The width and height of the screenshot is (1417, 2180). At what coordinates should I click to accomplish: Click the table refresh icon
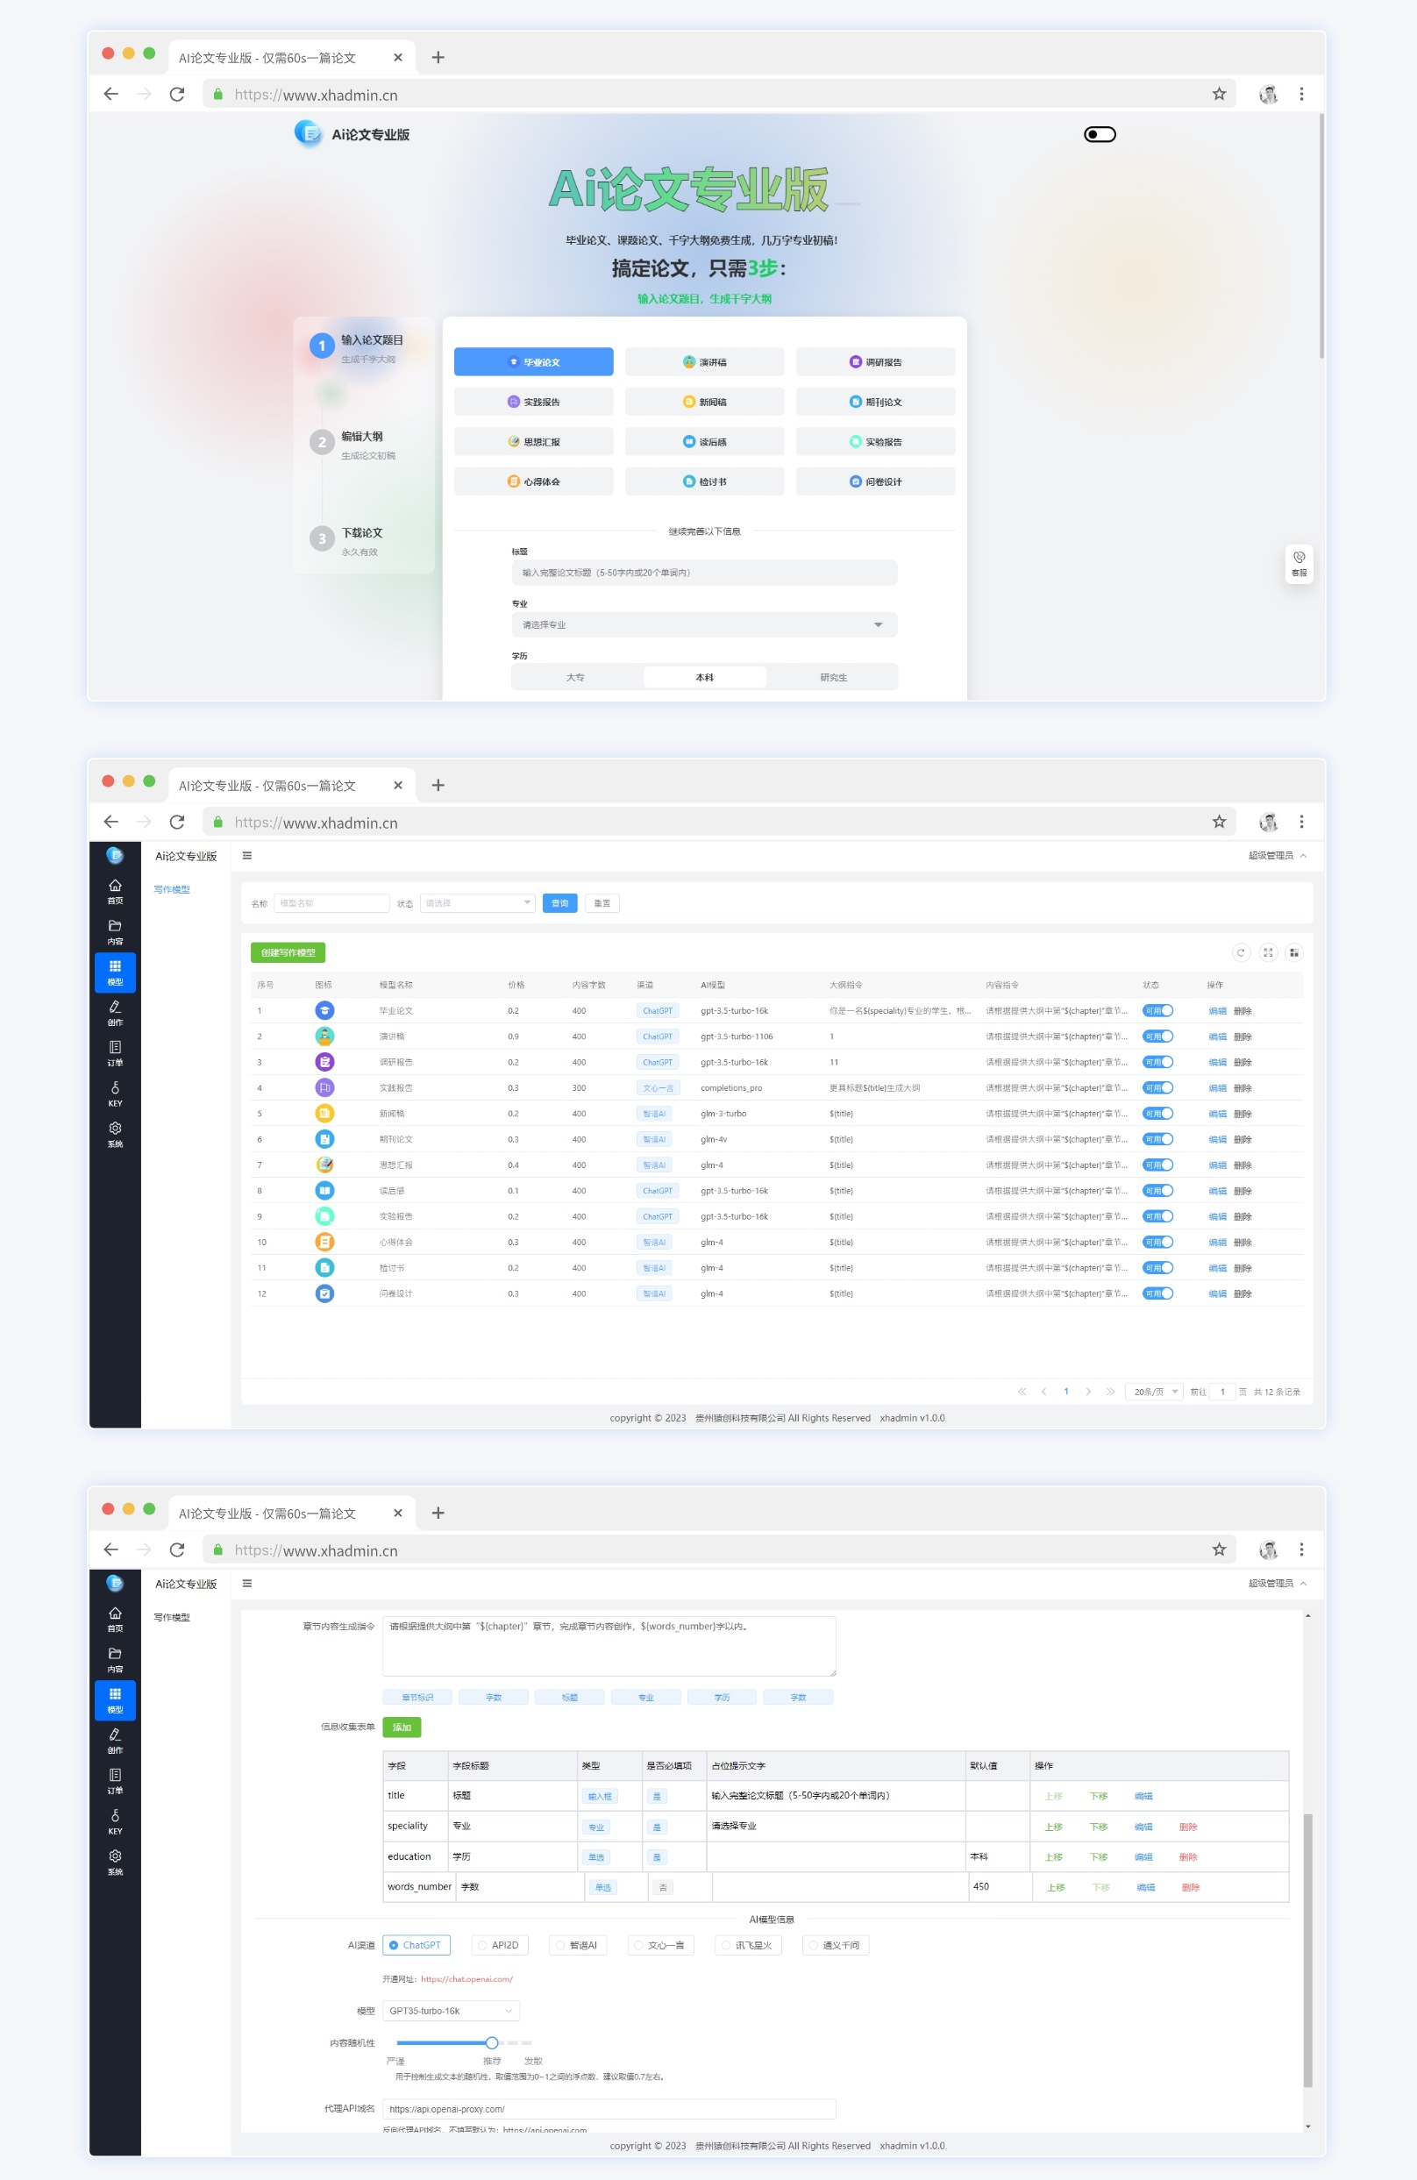(x=1240, y=952)
